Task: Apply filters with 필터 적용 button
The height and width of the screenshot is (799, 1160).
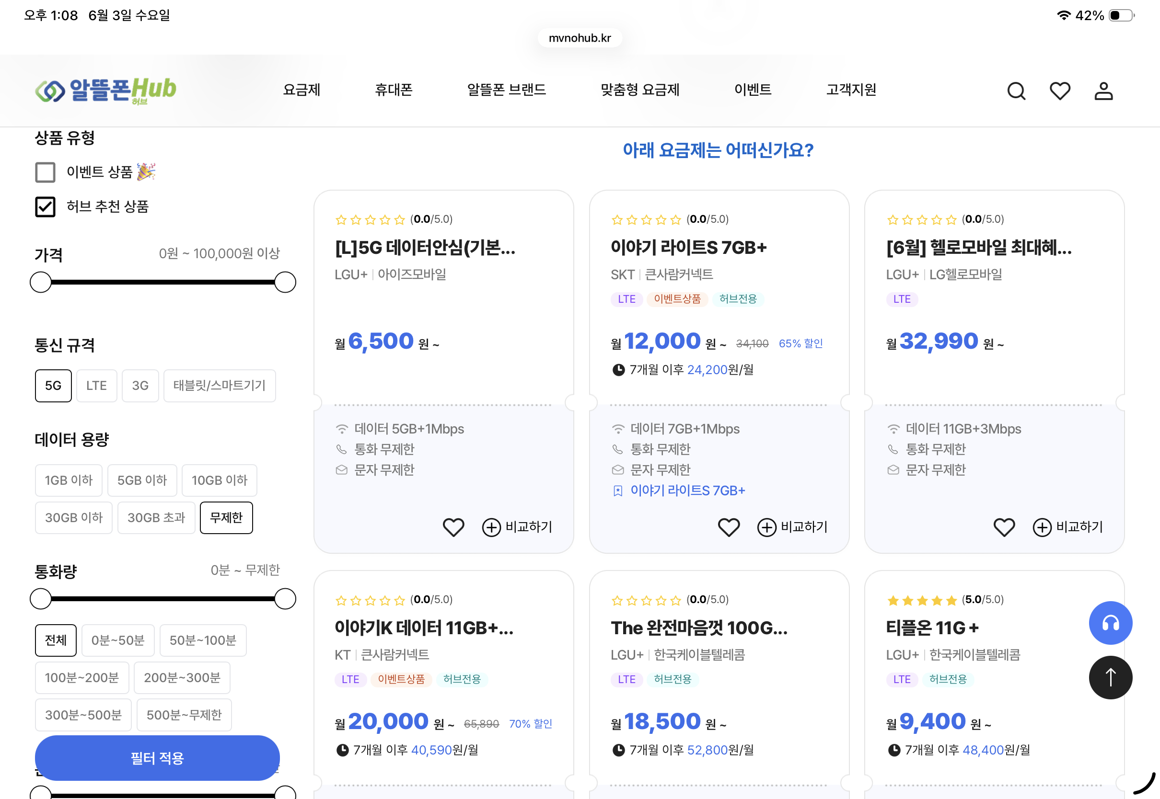Action: click(157, 758)
